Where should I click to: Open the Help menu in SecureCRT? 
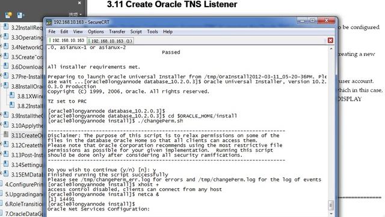(x=168, y=32)
